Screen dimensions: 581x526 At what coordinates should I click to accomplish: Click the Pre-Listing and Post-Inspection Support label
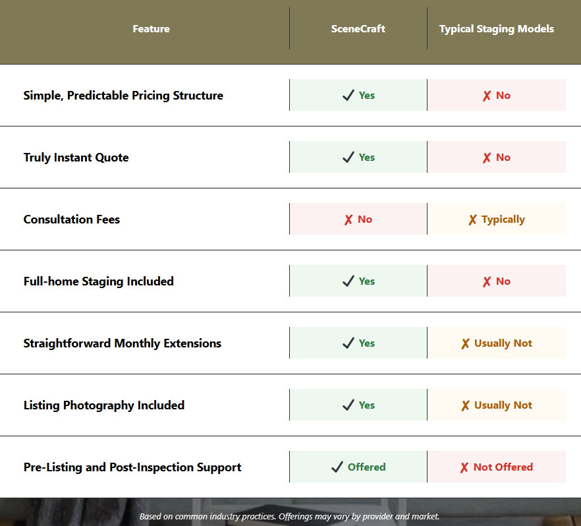132,467
